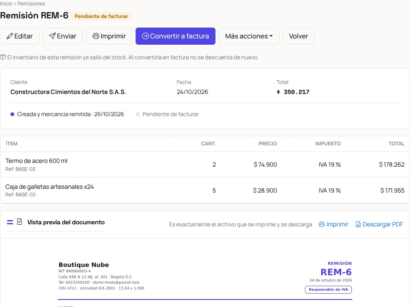Click IVA 19 % in the Caja de galletas row
The image size is (410, 307).
(330, 190)
